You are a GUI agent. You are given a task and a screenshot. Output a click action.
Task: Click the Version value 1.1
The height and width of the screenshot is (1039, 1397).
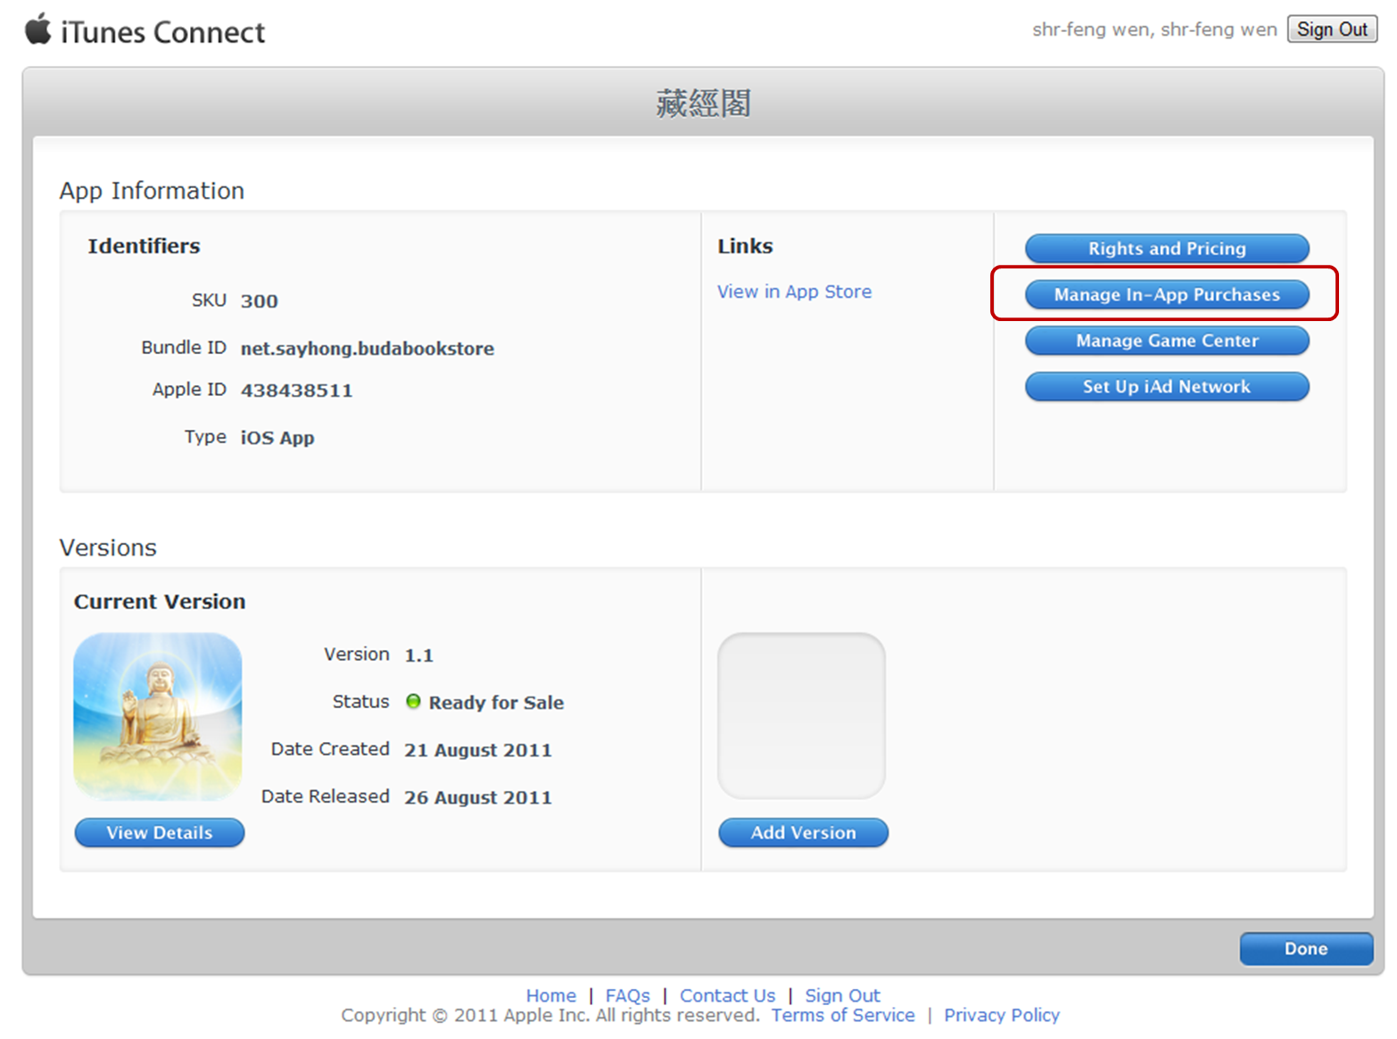(x=418, y=656)
